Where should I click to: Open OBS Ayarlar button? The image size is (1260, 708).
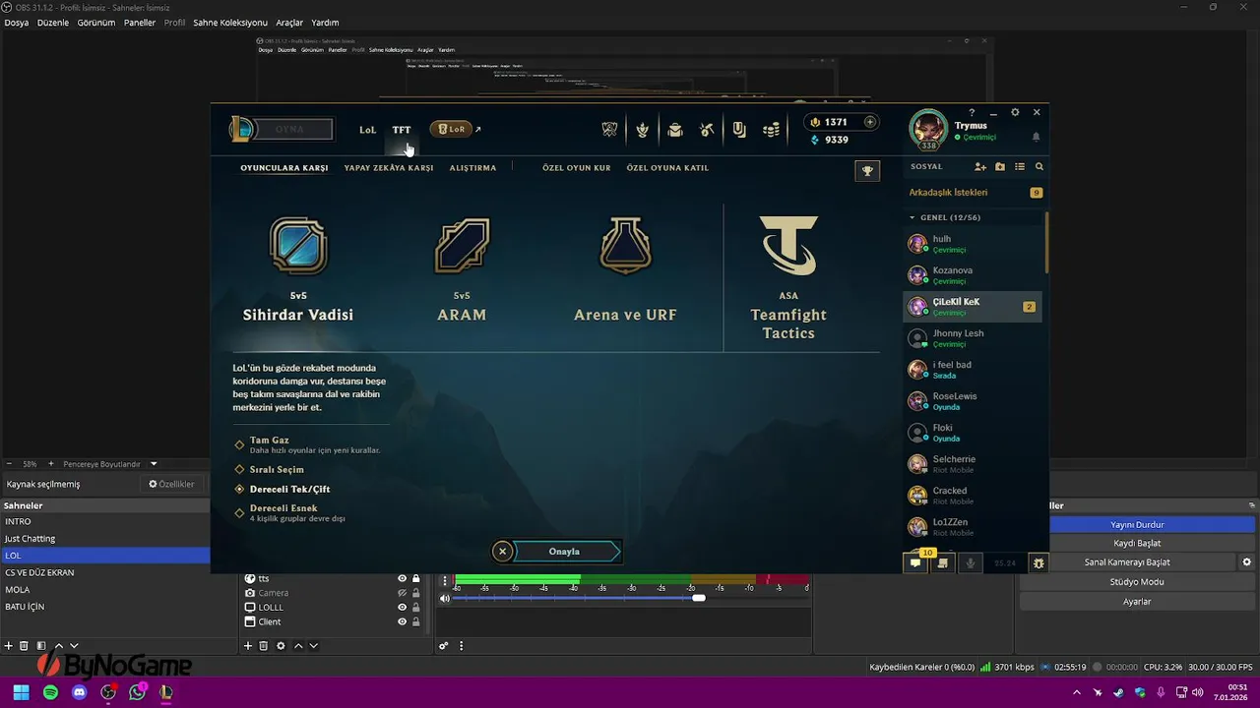[1137, 602]
